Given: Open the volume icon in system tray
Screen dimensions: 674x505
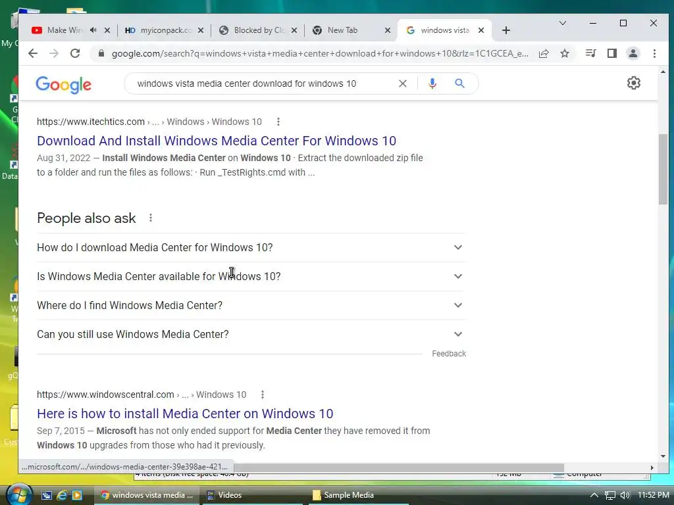Looking at the screenshot, I should pyautogui.click(x=625, y=495).
